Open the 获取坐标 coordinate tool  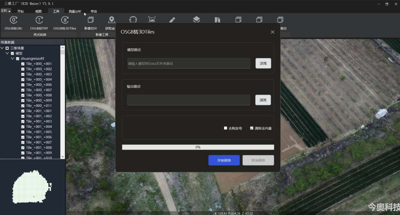[111, 22]
